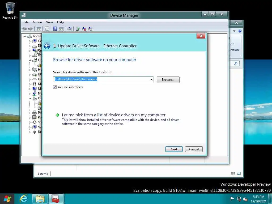
Task: Open the Help menu
Action: click(60, 22)
